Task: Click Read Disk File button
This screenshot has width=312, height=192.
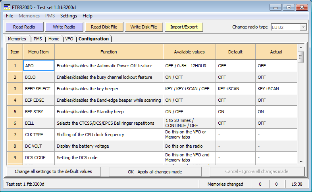Action: coord(104,27)
